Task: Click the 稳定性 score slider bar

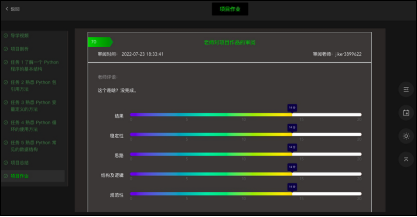Action: point(246,134)
